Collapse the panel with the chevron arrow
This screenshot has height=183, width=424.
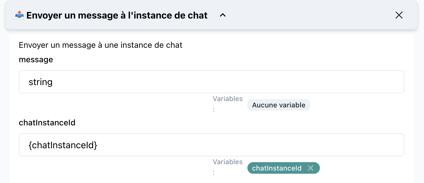[x=222, y=15]
